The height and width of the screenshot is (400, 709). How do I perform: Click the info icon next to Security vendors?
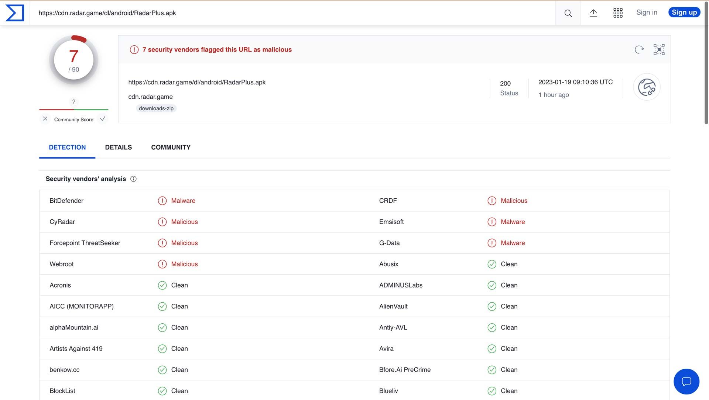click(x=133, y=179)
